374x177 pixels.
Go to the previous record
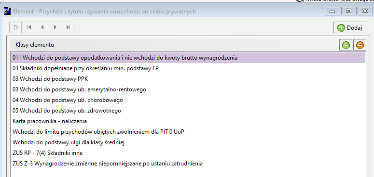(42, 27)
